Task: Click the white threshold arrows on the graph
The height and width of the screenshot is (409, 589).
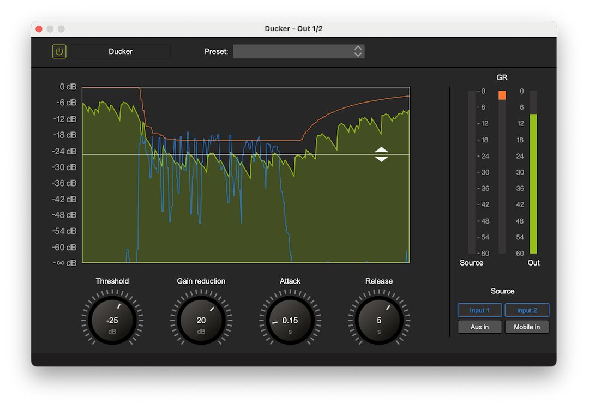Action: pos(381,154)
